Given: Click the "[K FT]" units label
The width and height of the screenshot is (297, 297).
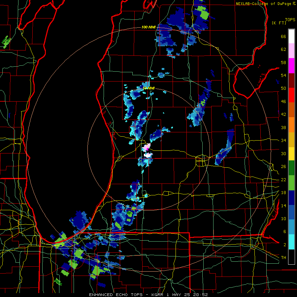Looking at the screenshot, I should 279,23.
